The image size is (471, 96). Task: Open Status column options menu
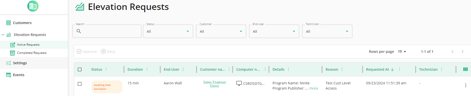(x=106, y=69)
